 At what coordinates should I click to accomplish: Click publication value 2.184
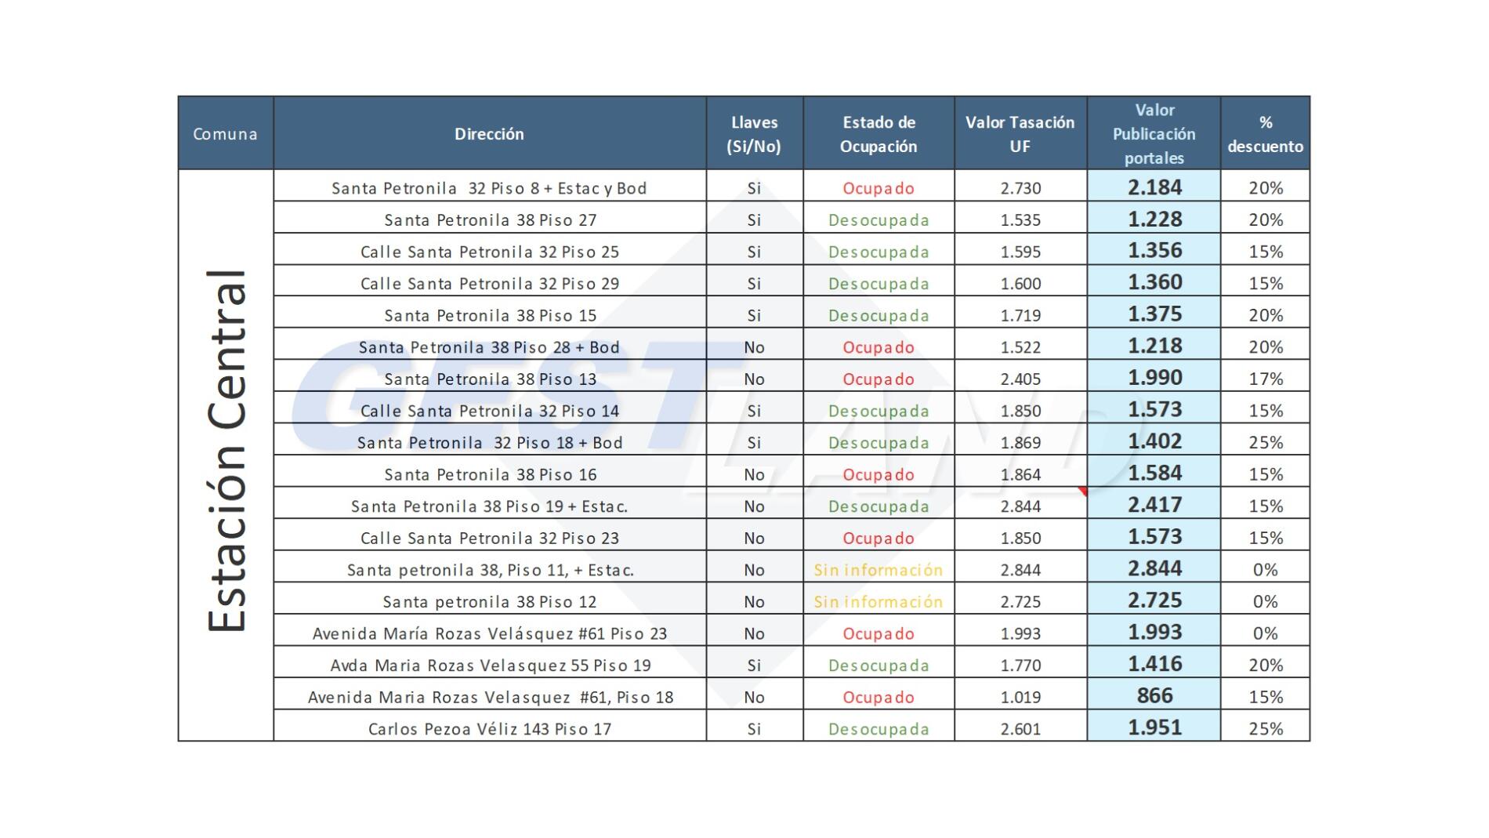coord(1154,187)
